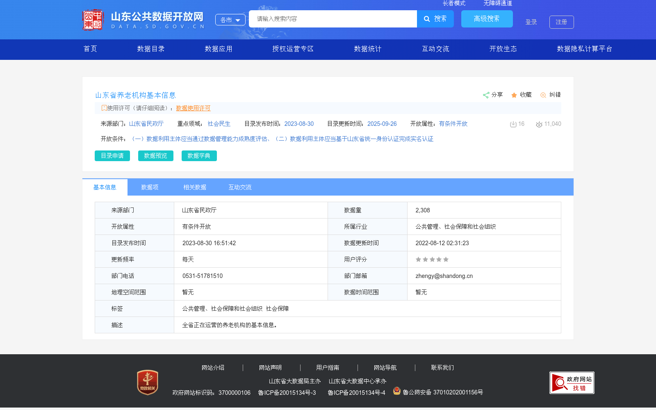The image size is (656, 410).
Task: Click phone number 0531-51781510
Action: point(203,276)
